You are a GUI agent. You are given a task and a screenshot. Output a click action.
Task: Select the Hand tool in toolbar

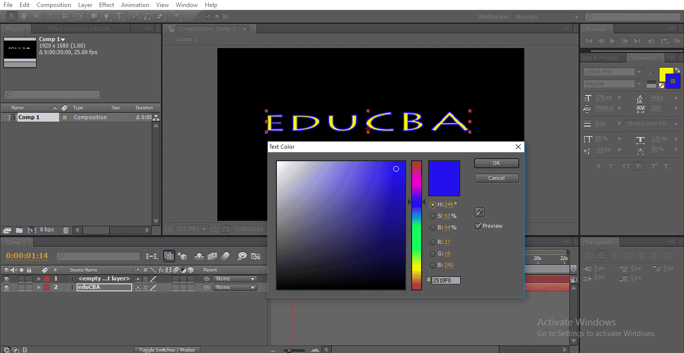24,17
